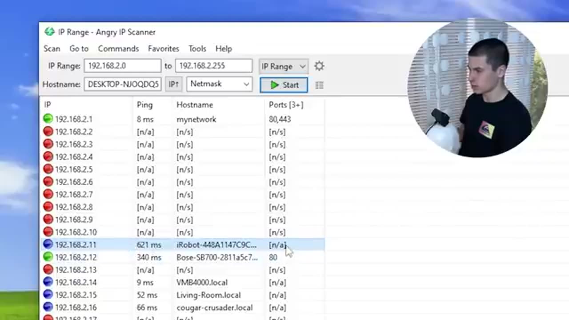This screenshot has height=320, width=569.
Task: Open the IP Range feeder dropdown
Action: (x=284, y=66)
